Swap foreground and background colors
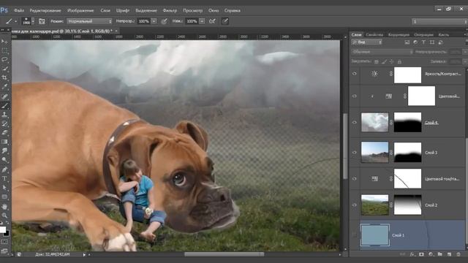This screenshot has width=468, height=263. click(x=7, y=223)
